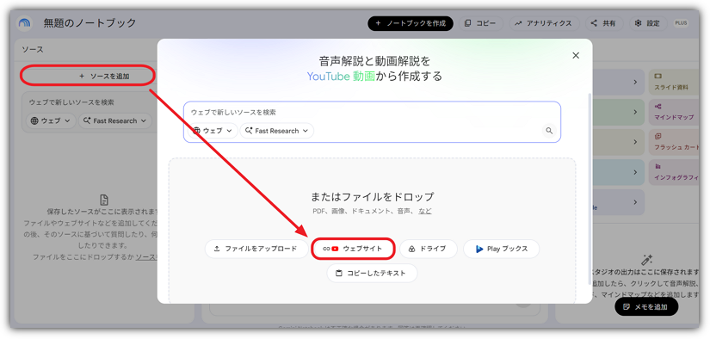Open the ウェブ dropdown in sources panel
This screenshot has width=710, height=339.
(51, 120)
